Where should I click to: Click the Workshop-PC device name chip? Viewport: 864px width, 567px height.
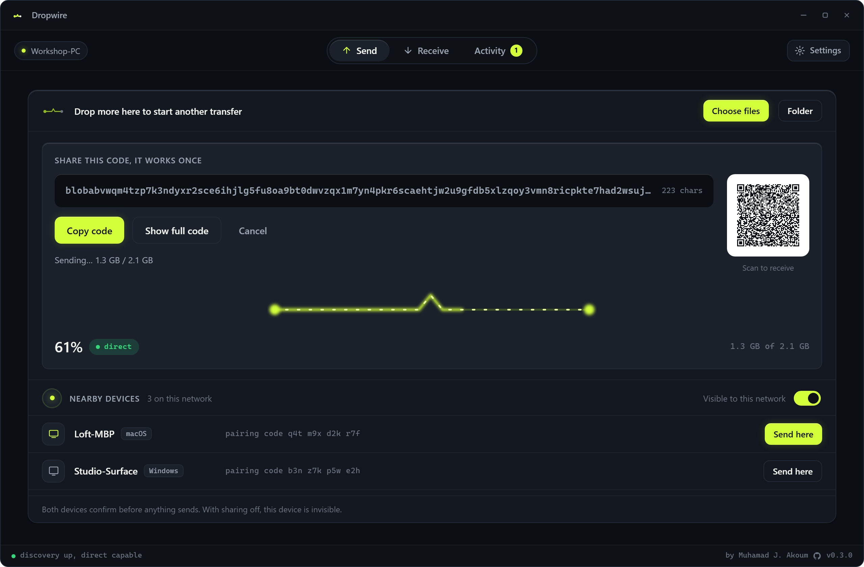[x=51, y=51]
